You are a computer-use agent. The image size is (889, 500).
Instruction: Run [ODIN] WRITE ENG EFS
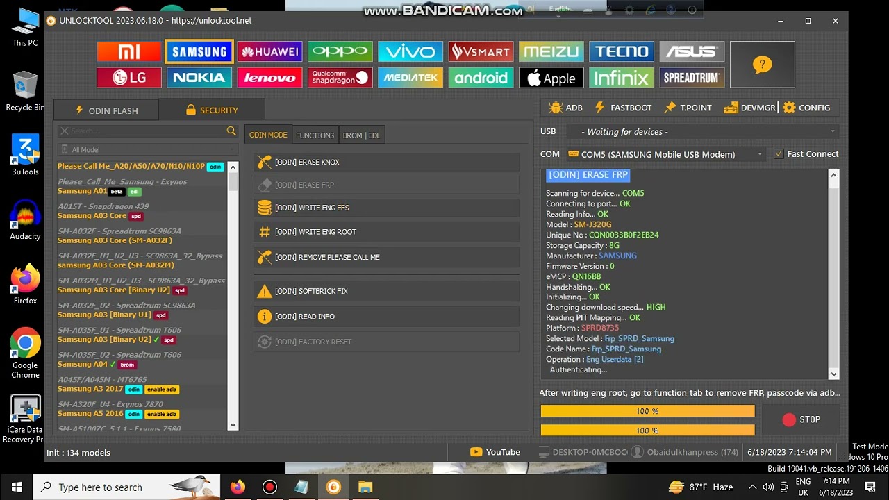pos(387,208)
